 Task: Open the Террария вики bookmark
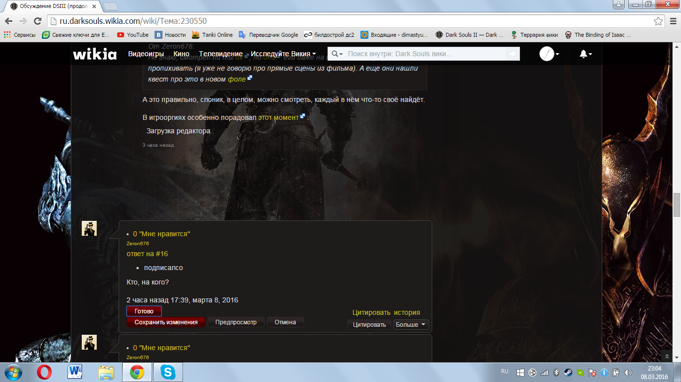[534, 35]
